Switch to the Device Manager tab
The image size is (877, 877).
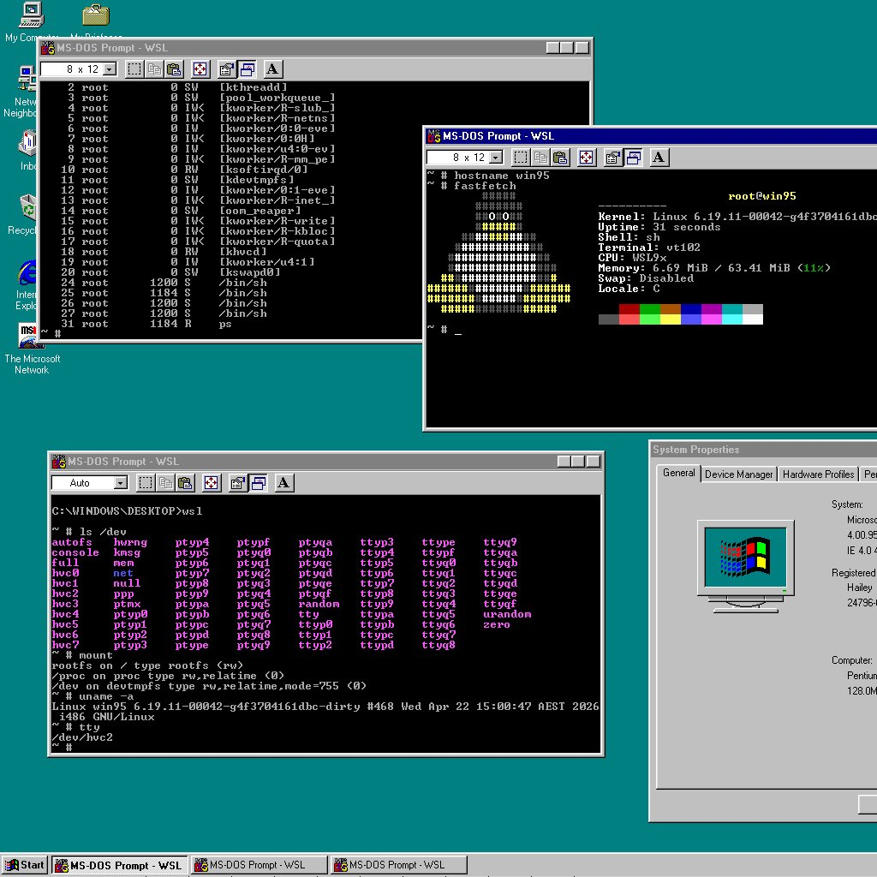(x=738, y=474)
